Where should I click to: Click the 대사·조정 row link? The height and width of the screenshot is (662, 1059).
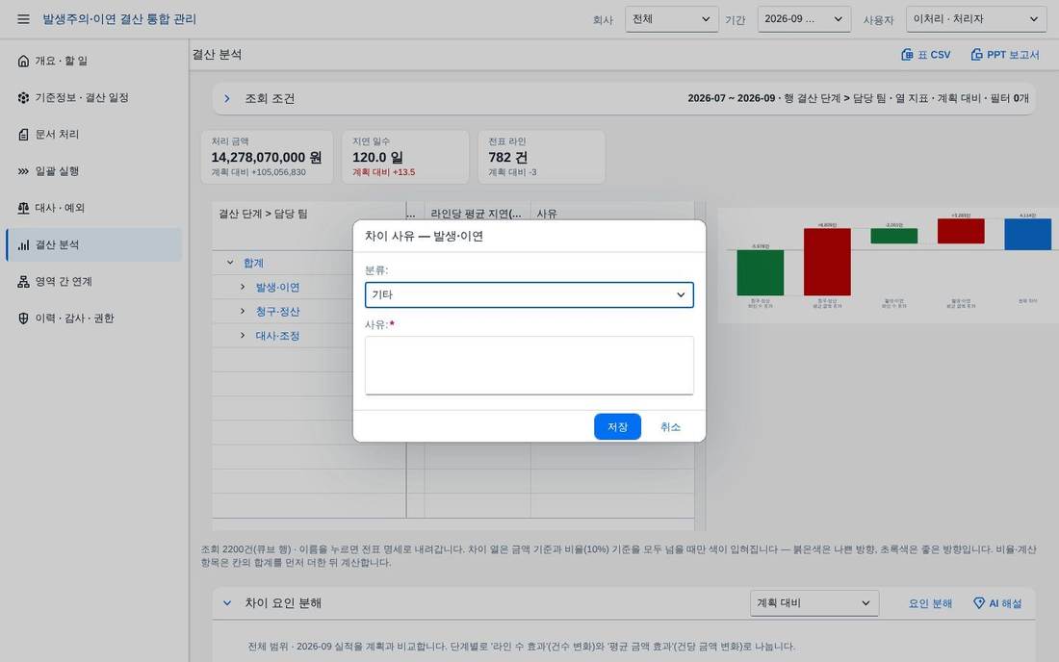(x=277, y=336)
